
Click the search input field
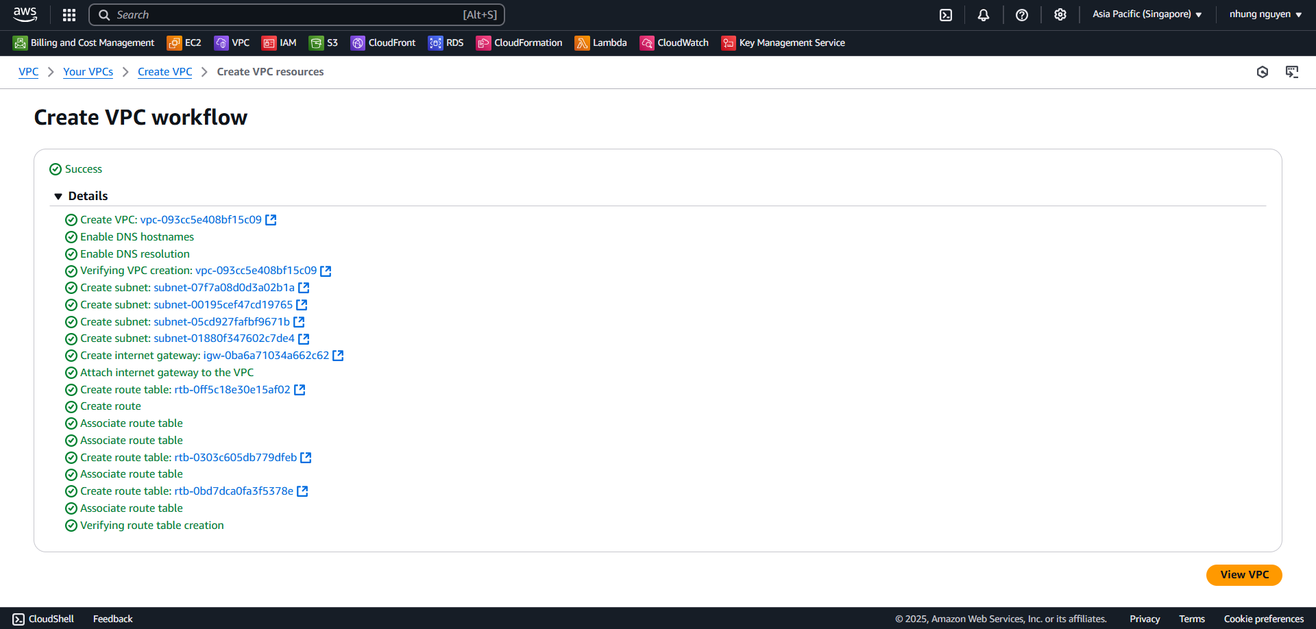pos(297,14)
